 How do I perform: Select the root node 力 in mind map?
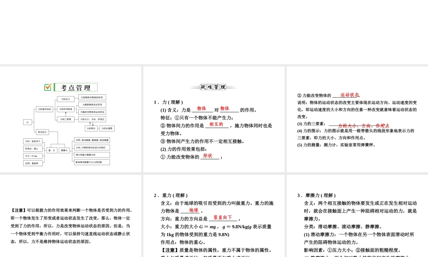(27, 122)
